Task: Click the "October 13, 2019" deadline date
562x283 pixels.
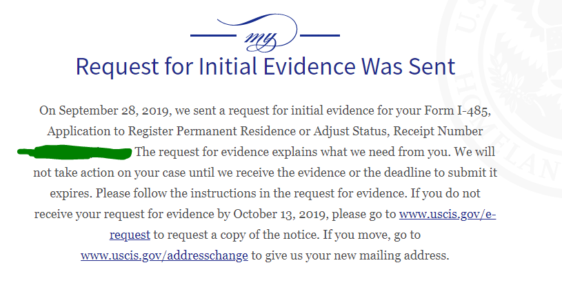Action: tap(281, 214)
